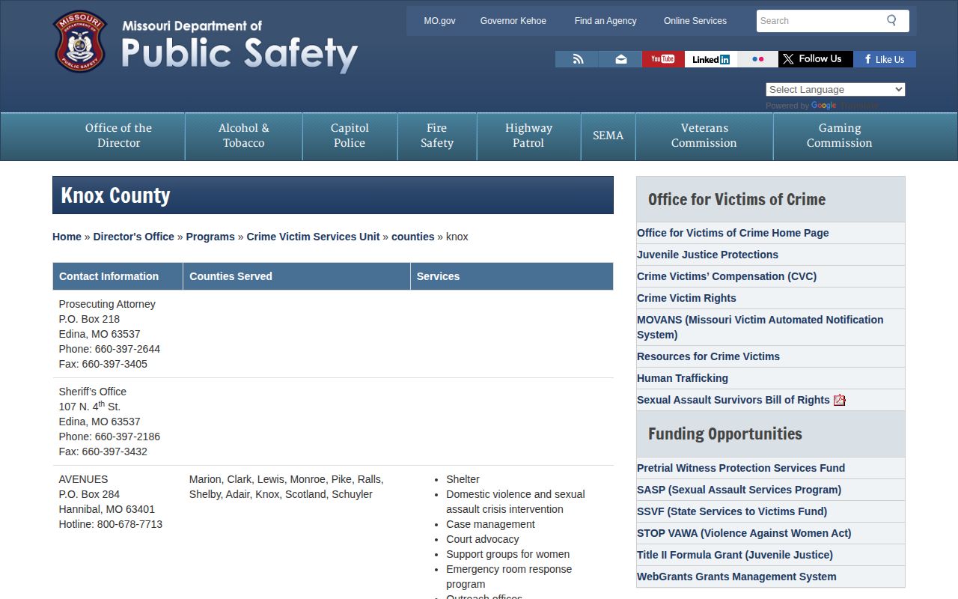Open the Flickr photos icon

pyautogui.click(x=758, y=59)
